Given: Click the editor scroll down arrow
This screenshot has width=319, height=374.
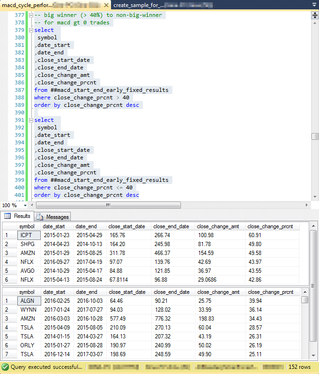Looking at the screenshot, I should 315,197.
